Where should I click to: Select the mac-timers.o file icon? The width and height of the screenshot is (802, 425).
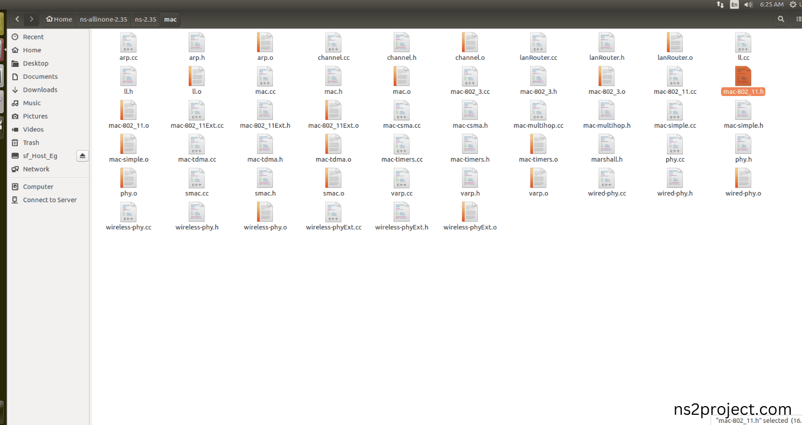point(538,144)
